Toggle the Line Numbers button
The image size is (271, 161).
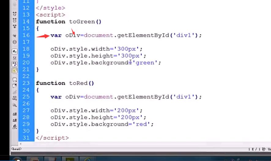click(x=15, y=51)
